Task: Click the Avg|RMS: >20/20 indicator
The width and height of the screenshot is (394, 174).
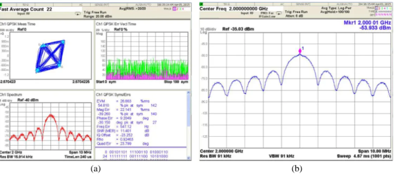Action: (133, 8)
